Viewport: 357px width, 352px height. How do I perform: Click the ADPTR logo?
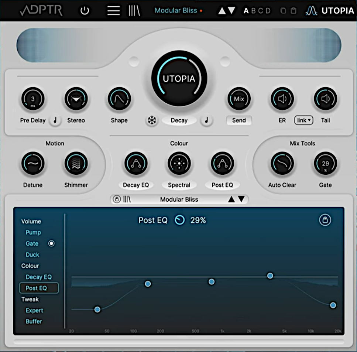41,10
